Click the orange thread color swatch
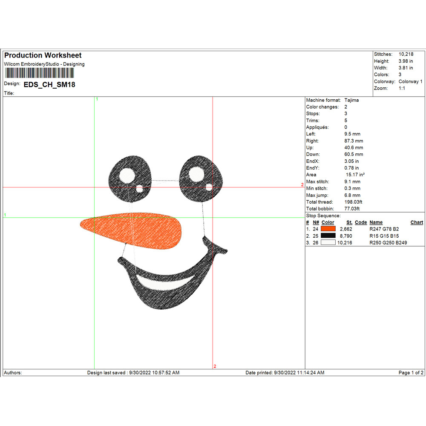The width and height of the screenshot is (426, 426). click(x=328, y=229)
